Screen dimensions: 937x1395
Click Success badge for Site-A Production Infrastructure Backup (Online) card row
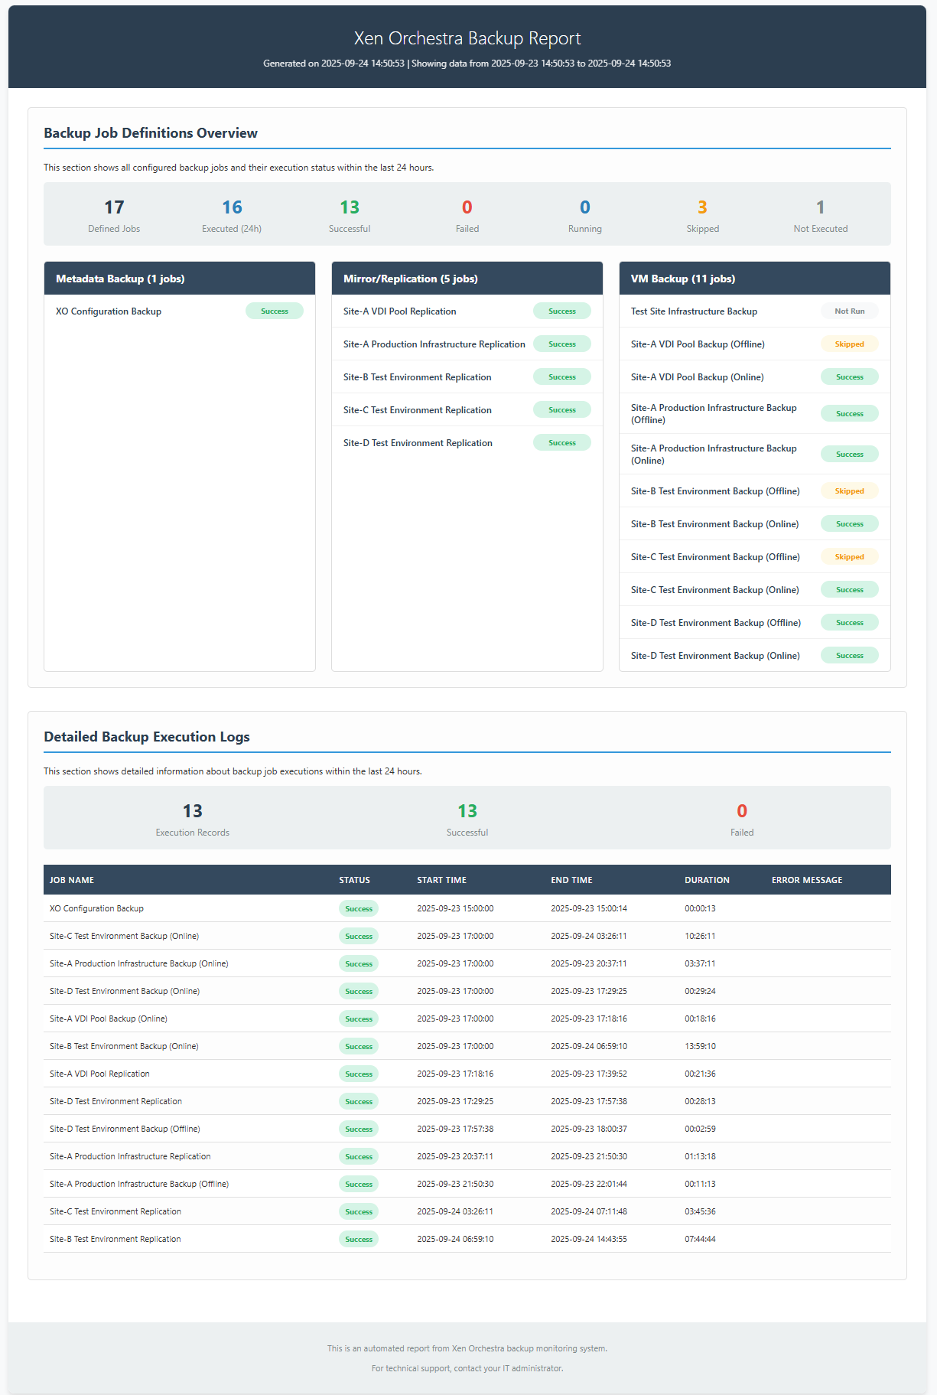850,455
